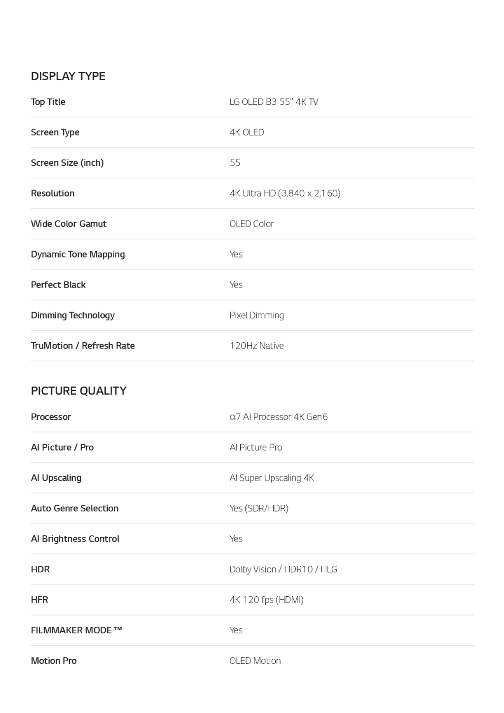Click the Dynamic Tone Mapping label
504x713 pixels.
coord(78,255)
